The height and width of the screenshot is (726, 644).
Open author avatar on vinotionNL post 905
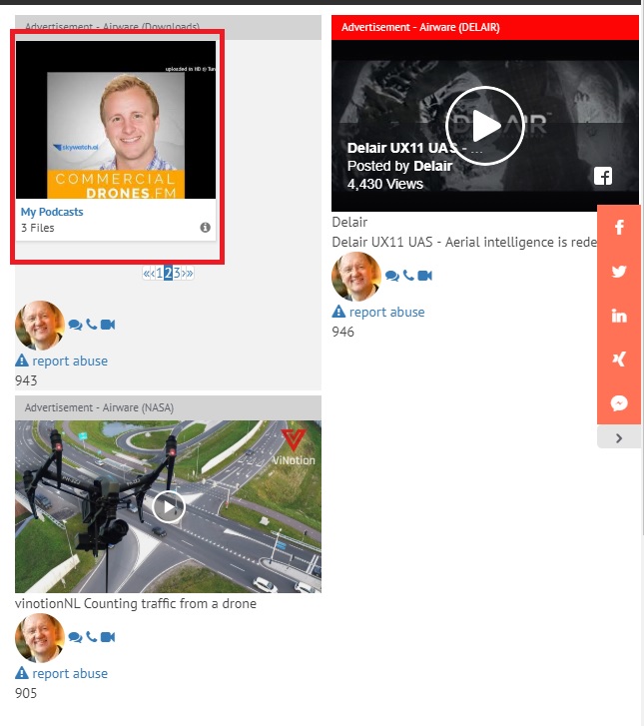tap(40, 637)
